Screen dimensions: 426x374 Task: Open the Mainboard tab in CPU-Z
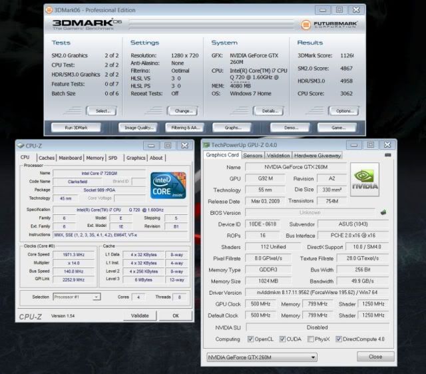tap(70, 158)
